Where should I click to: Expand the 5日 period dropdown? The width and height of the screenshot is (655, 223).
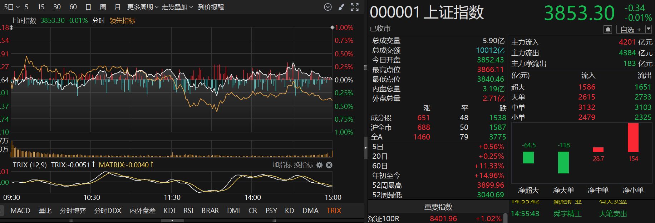[x=11, y=7]
